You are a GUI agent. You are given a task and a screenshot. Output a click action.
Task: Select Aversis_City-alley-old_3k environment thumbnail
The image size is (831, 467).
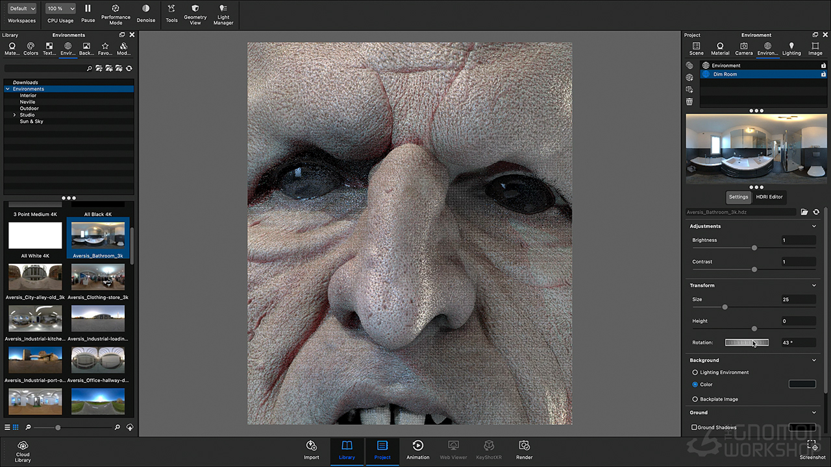[35, 277]
